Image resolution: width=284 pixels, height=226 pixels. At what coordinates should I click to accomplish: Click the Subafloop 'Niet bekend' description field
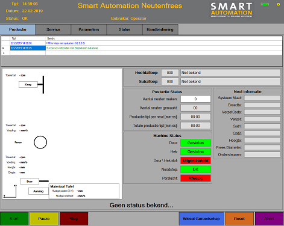pyautogui.click(x=230, y=82)
